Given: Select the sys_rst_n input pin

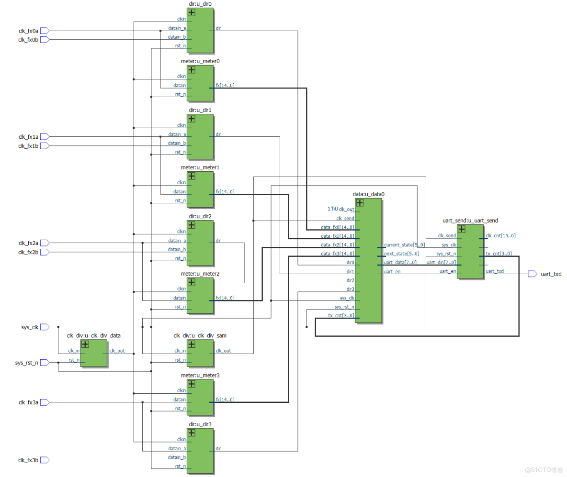Looking at the screenshot, I should click(45, 363).
